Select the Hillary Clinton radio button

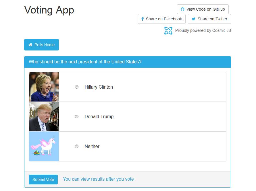77,87
